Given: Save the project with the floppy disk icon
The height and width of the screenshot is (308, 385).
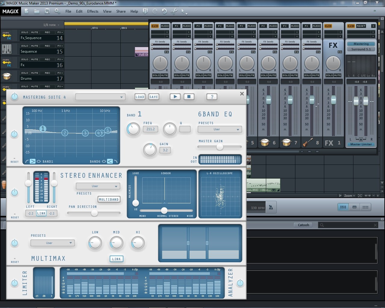Looking at the screenshot, I should click(x=47, y=11).
